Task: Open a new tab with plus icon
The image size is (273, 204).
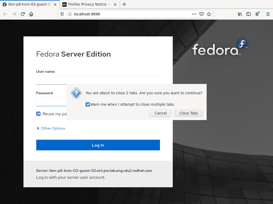Action: coord(124,4)
